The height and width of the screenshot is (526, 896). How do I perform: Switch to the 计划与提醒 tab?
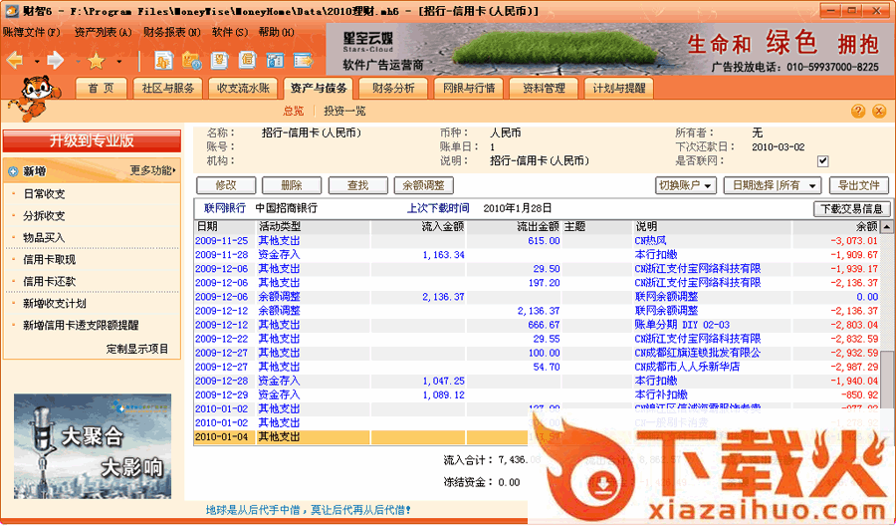click(619, 88)
